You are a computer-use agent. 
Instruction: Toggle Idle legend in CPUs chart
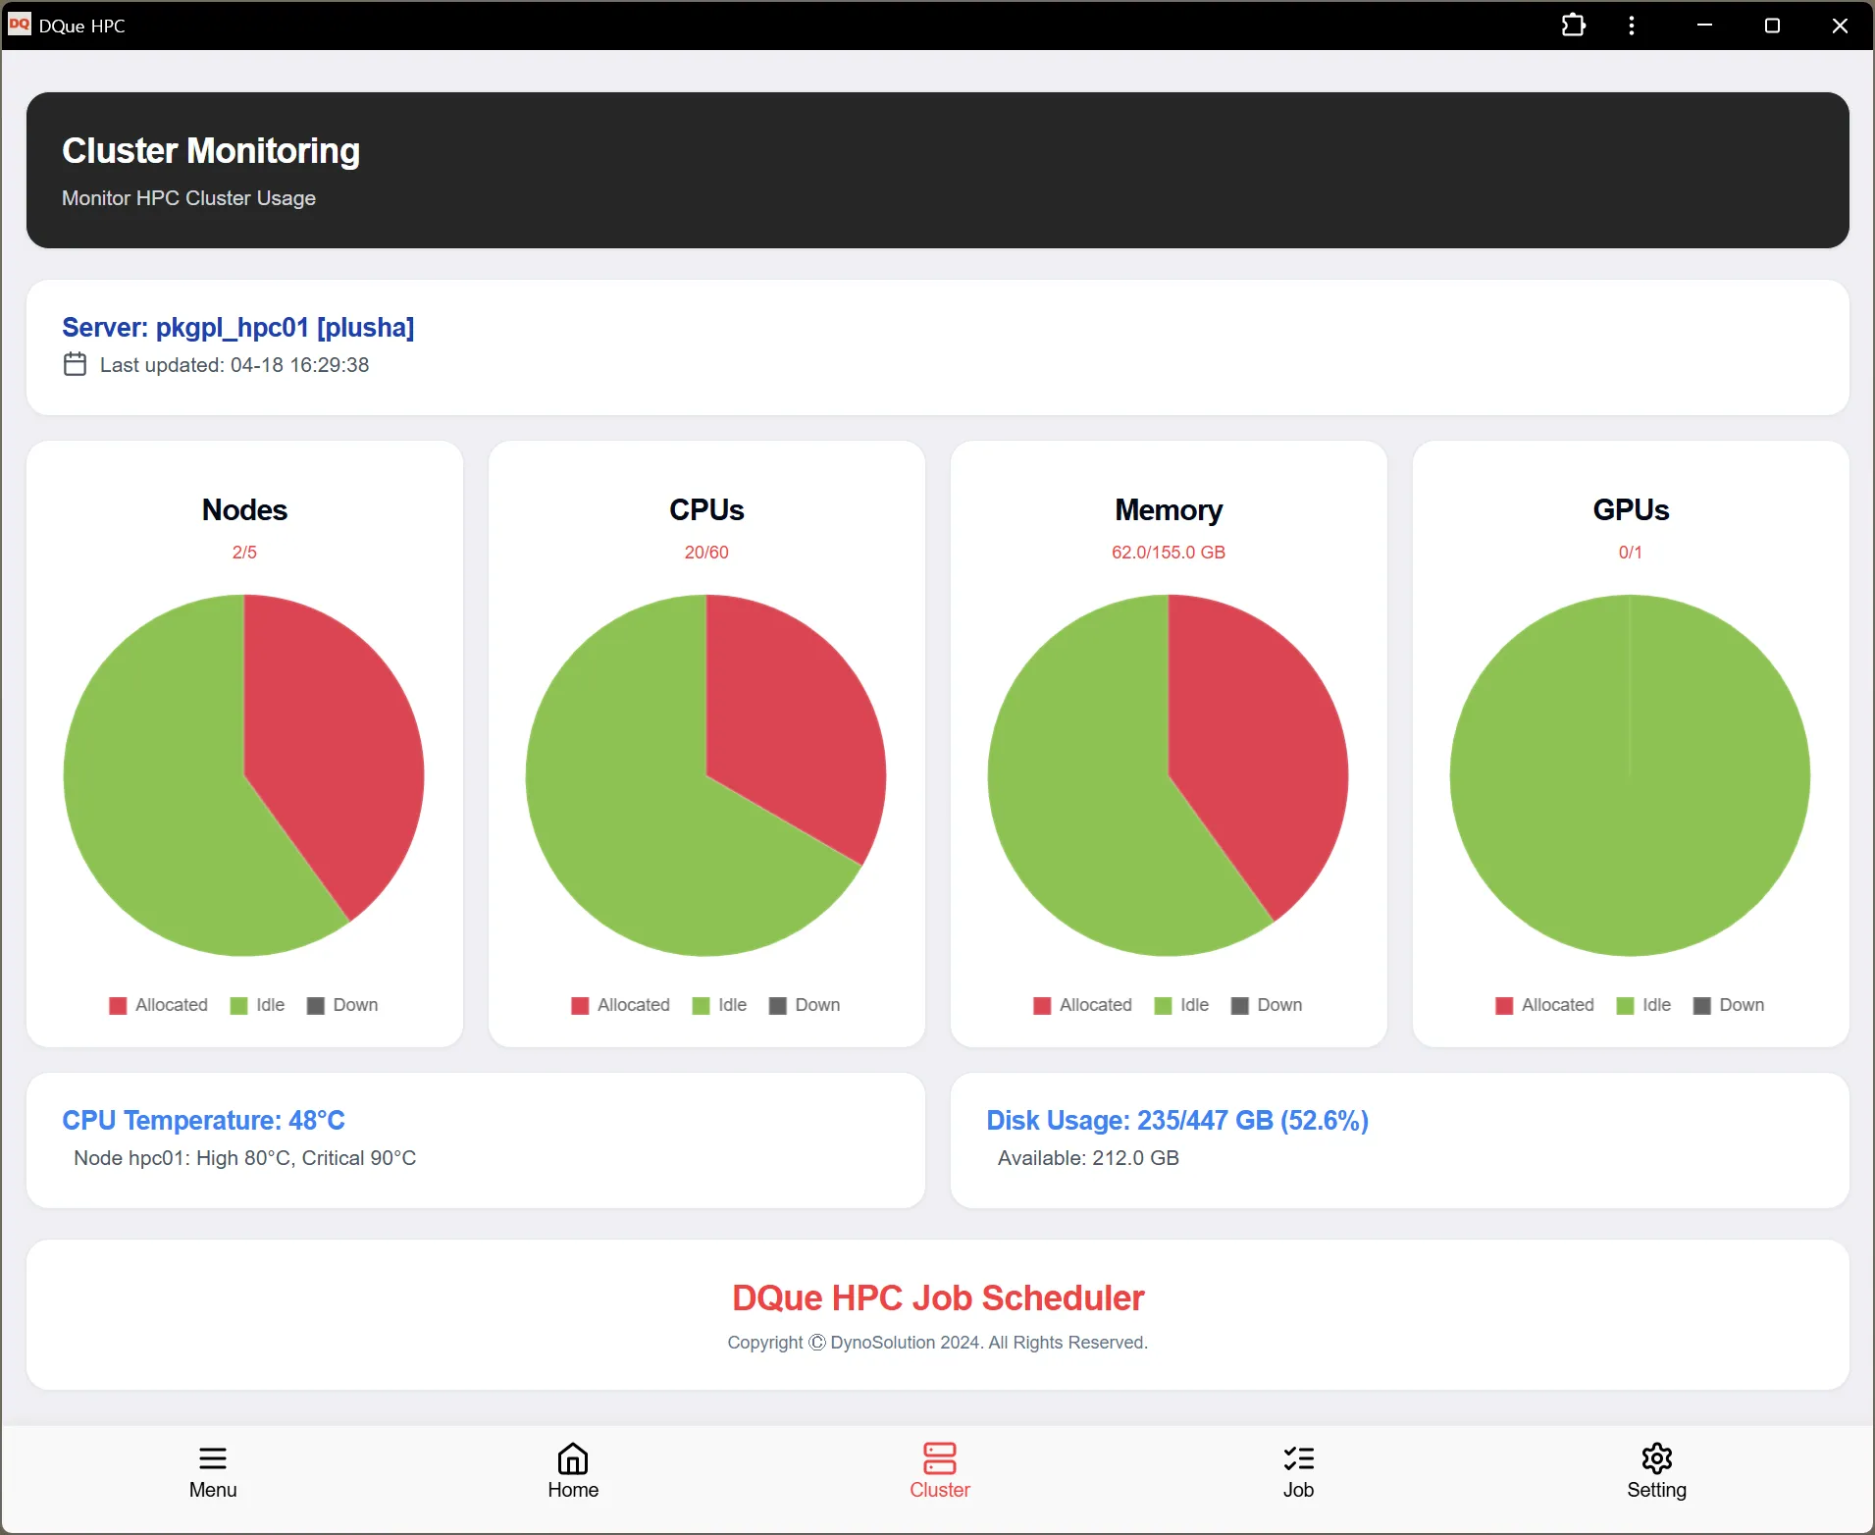click(x=719, y=1005)
